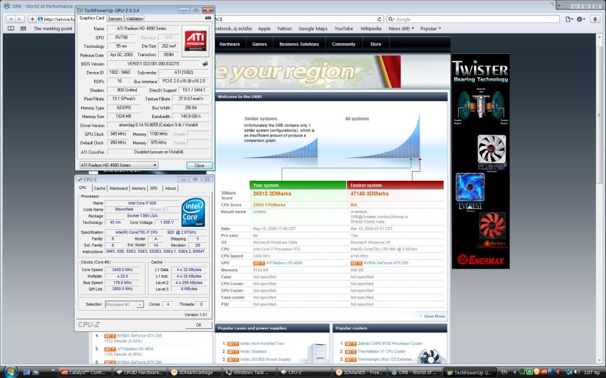Open Business Solutions in the site navigation
The width and height of the screenshot is (606, 378).
pyautogui.click(x=299, y=44)
